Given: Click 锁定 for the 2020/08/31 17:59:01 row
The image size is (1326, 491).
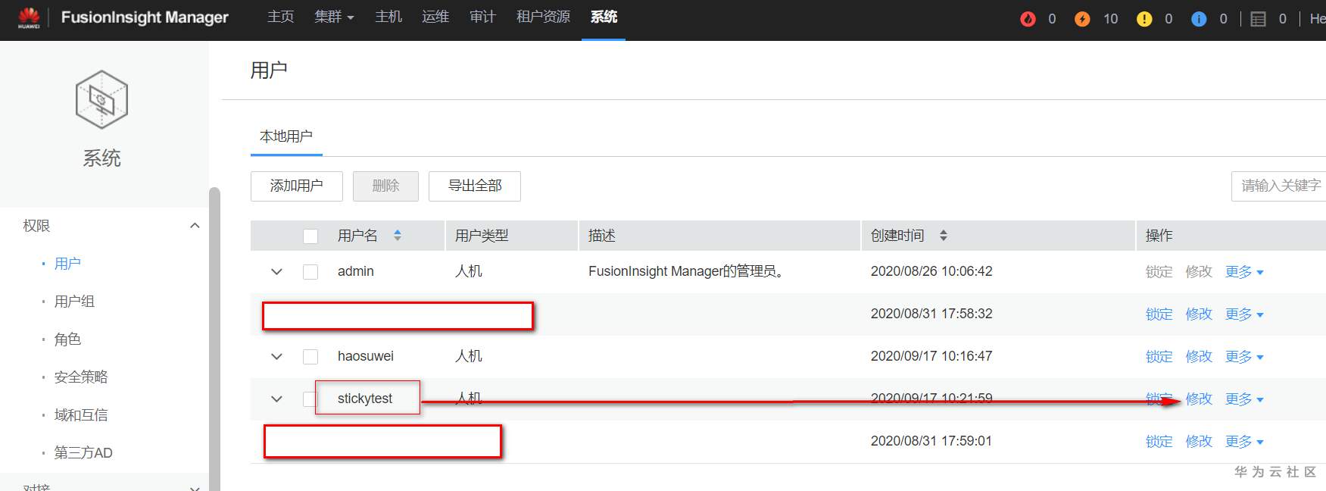Looking at the screenshot, I should coord(1159,441).
